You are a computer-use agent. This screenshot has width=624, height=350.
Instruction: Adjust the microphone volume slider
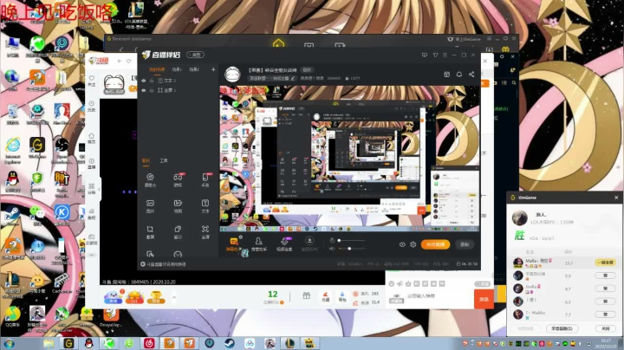pyautogui.click(x=351, y=240)
